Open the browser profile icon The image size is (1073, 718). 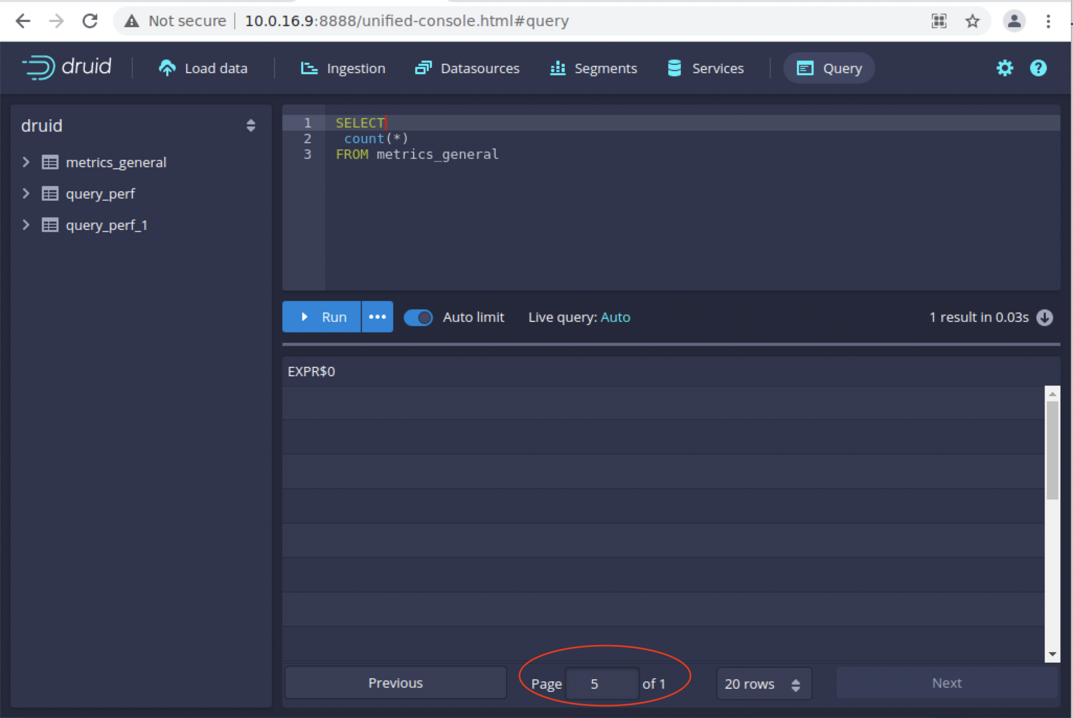coord(1014,21)
